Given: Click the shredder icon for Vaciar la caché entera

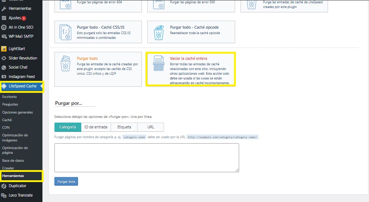Looking at the screenshot, I should [158, 65].
